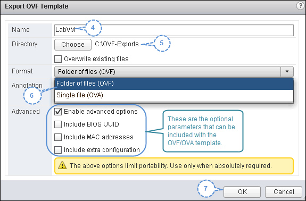Click into the Name text field
Screen dimensions: 306x201
(x=174, y=30)
